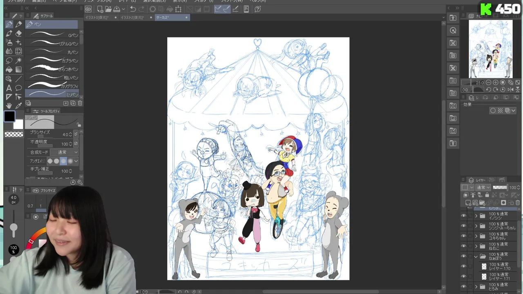
Task: Select the Balloon tool
Action: (18, 88)
